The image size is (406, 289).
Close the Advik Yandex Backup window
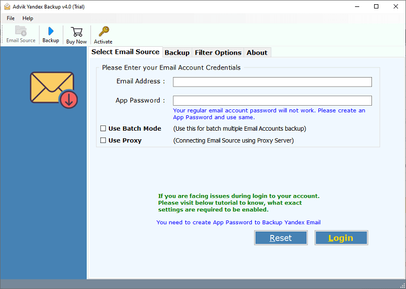(396, 7)
